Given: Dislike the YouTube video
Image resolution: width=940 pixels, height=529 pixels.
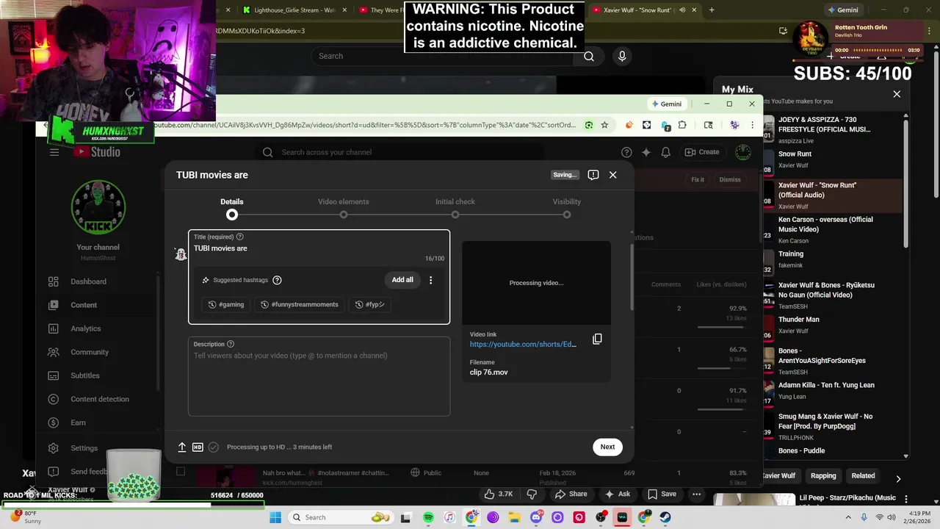Looking at the screenshot, I should coord(533,494).
